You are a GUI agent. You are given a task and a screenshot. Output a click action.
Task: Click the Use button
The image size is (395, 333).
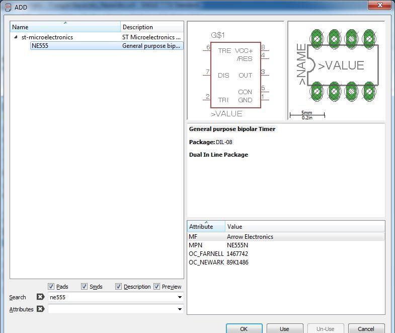[x=285, y=328]
